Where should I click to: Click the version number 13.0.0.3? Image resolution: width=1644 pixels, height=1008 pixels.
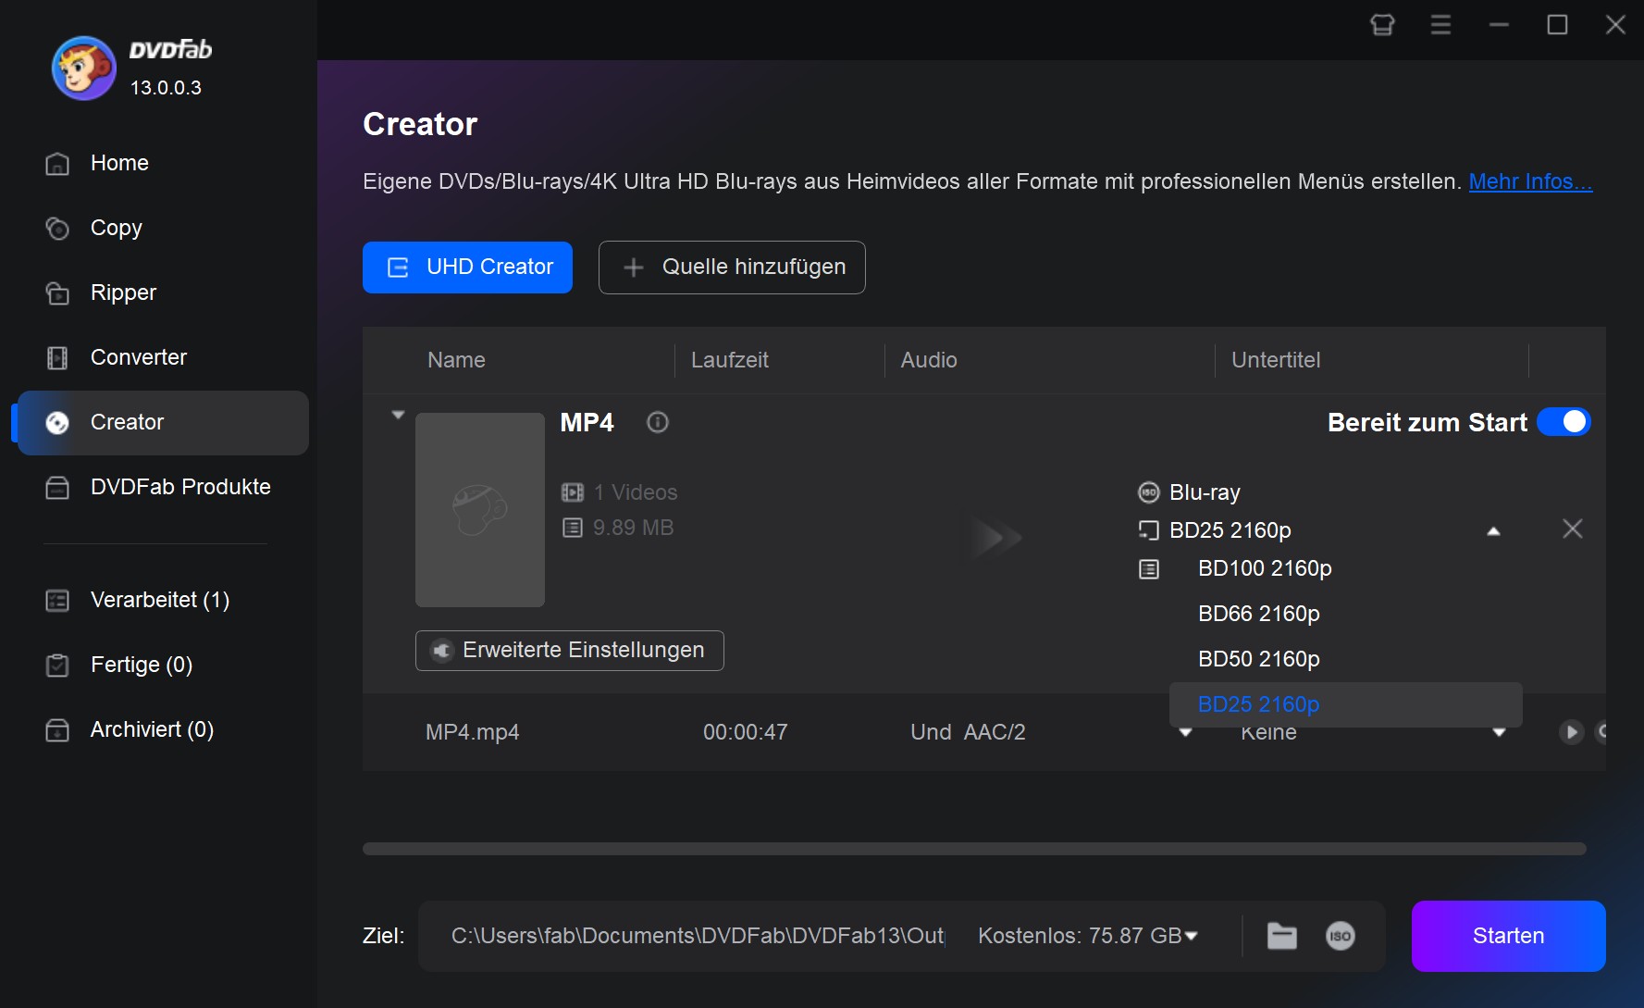click(166, 88)
